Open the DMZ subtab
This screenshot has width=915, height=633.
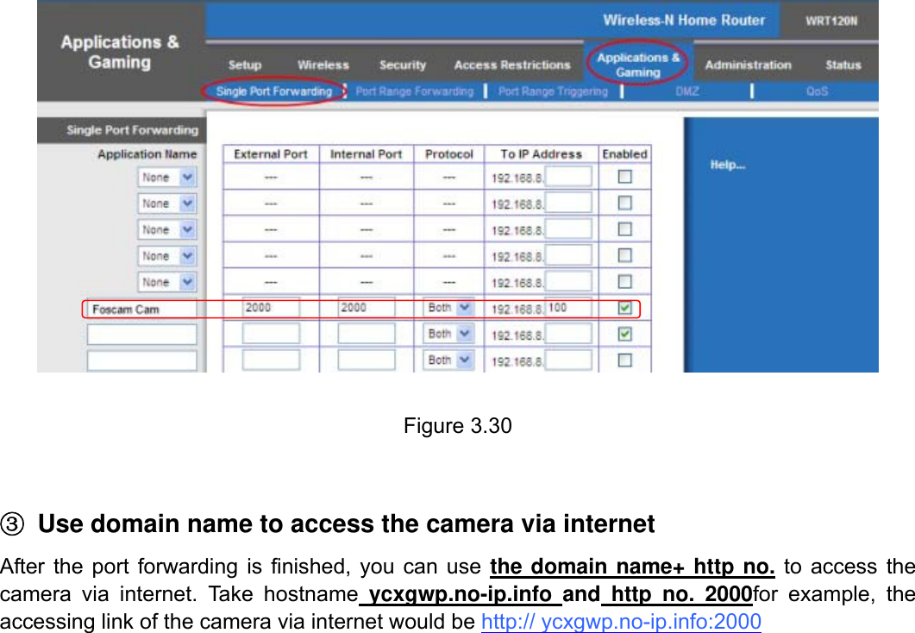pos(686,91)
